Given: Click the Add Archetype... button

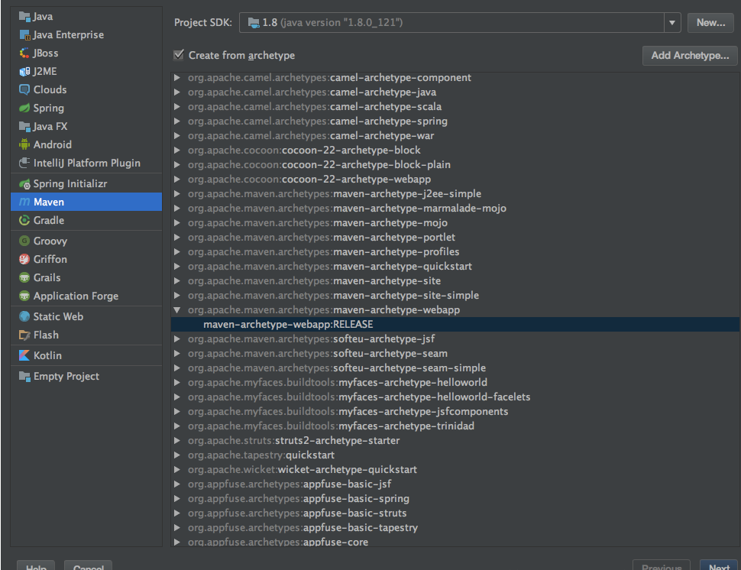Looking at the screenshot, I should point(690,55).
